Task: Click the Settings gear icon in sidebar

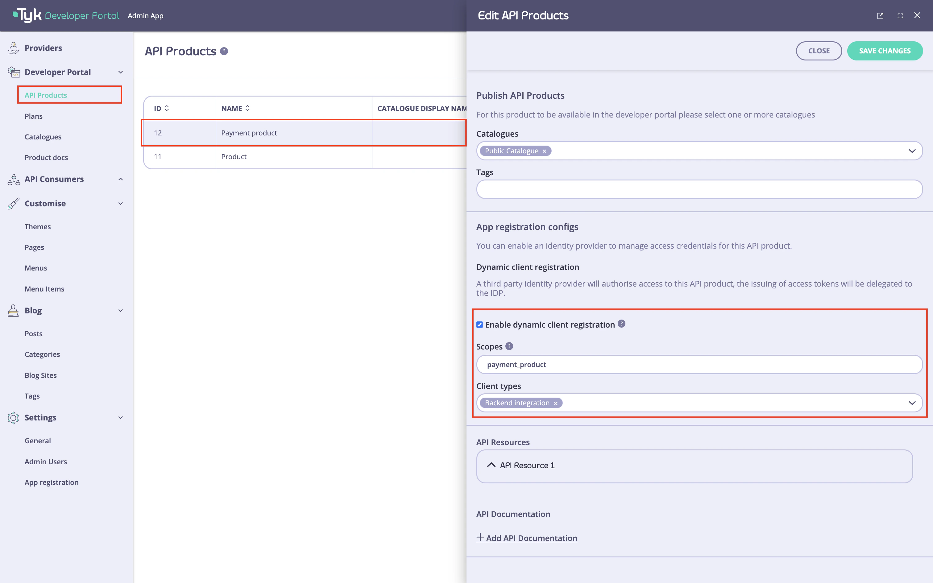Action: click(13, 418)
